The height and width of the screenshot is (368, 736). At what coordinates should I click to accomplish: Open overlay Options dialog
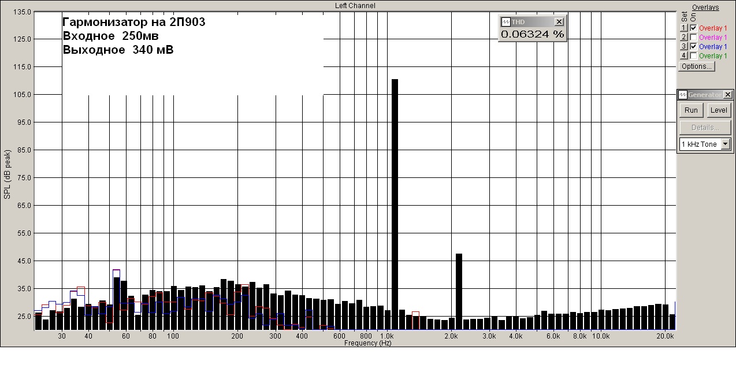coord(696,66)
